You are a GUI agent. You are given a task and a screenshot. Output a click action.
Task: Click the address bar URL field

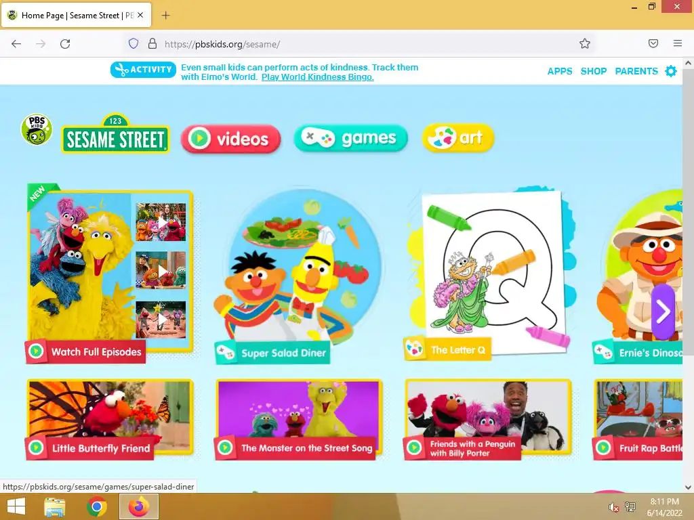coord(359,44)
